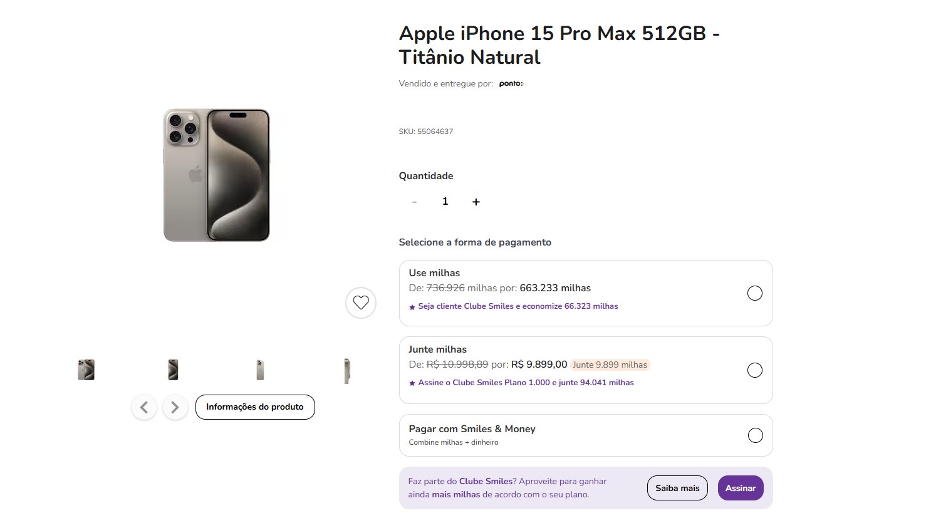Decrease quantity with minus button
The width and height of the screenshot is (926, 523).
pyautogui.click(x=414, y=202)
